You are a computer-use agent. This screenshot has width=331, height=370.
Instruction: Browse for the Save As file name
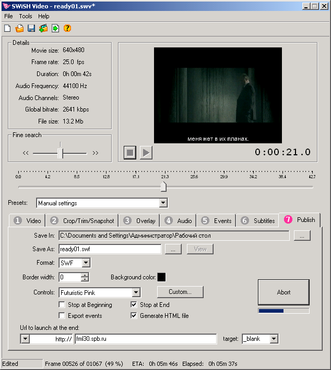click(x=173, y=249)
